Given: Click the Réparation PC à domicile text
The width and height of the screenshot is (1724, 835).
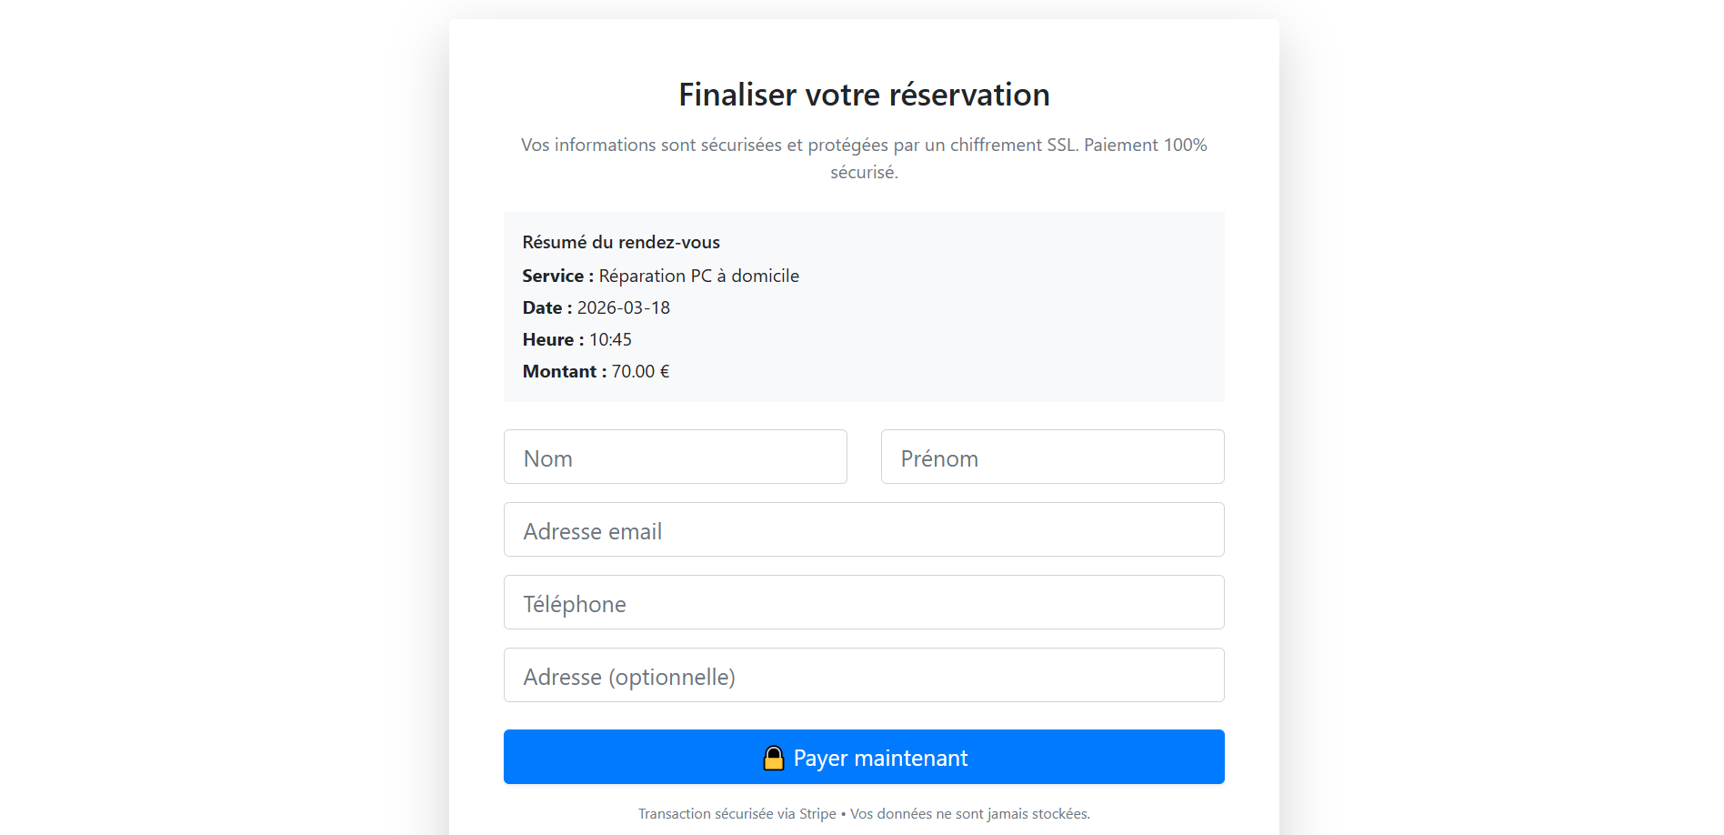Looking at the screenshot, I should [698, 277].
